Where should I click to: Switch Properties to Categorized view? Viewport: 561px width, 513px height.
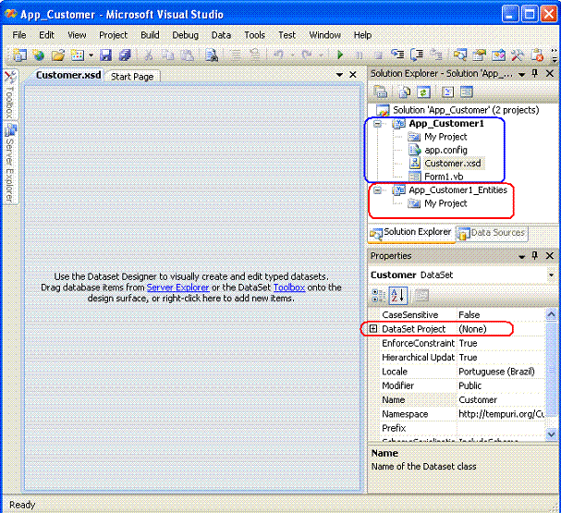379,296
